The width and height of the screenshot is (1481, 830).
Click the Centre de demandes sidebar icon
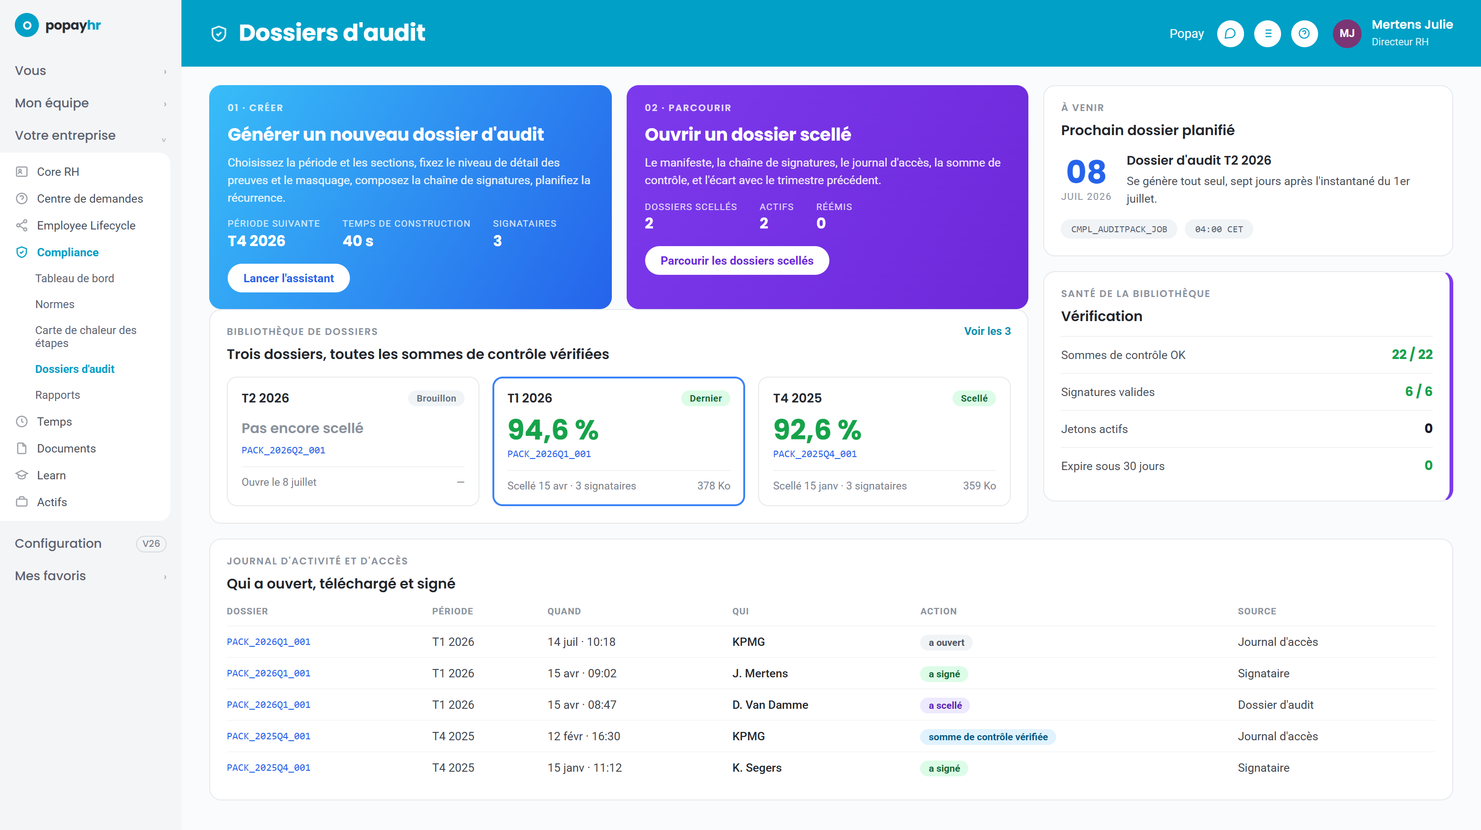point(22,198)
